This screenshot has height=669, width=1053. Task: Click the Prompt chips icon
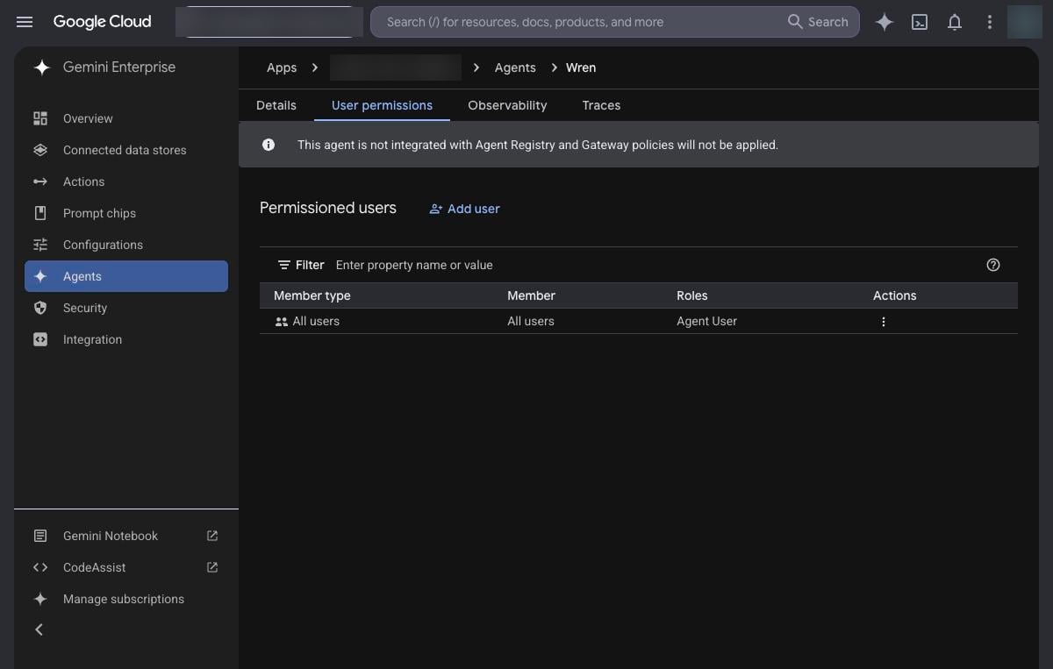pos(40,213)
